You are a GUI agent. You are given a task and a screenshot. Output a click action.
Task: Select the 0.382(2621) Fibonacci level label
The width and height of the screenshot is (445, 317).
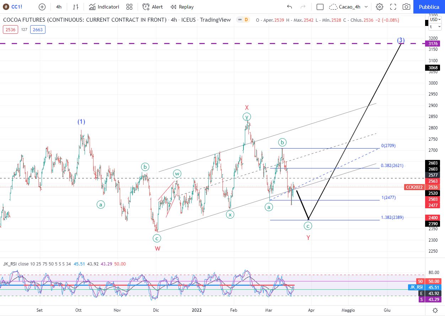(x=392, y=166)
